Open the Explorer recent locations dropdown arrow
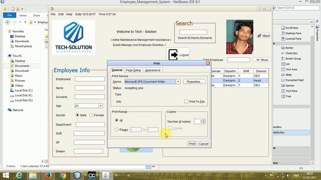This screenshot has height=180, width=321. coord(20,22)
